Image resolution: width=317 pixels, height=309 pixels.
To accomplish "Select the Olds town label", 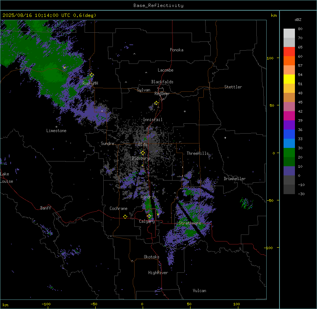I will (143, 145).
